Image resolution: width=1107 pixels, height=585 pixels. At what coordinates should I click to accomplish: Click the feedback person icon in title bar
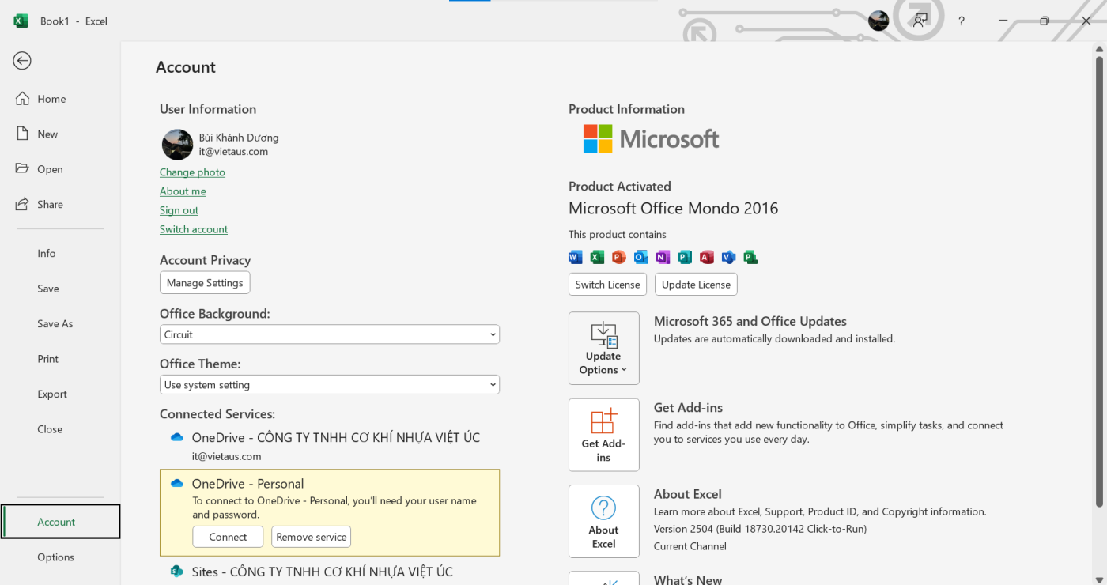click(920, 21)
